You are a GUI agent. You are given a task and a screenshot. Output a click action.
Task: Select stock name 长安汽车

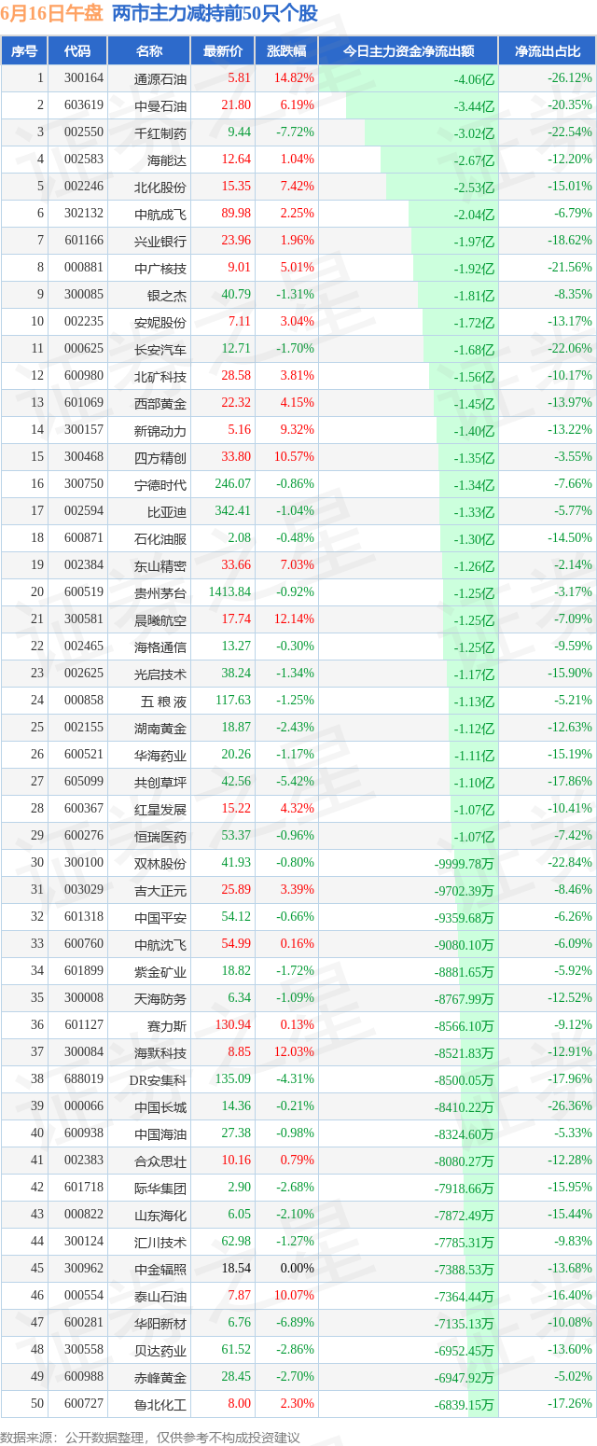point(160,350)
